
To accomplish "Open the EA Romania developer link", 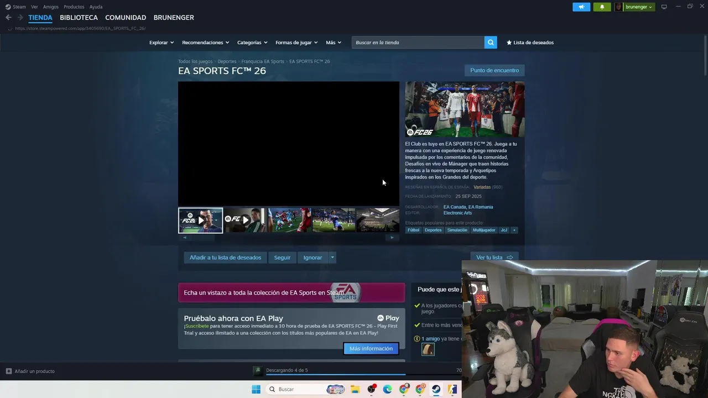I will pos(481,207).
